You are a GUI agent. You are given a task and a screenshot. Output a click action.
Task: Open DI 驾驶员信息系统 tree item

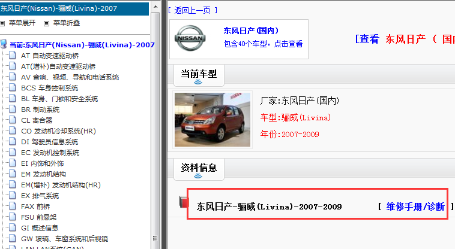coord(50,142)
